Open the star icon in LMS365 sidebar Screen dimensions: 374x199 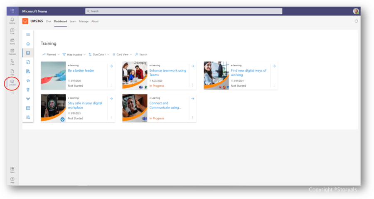coord(28,80)
